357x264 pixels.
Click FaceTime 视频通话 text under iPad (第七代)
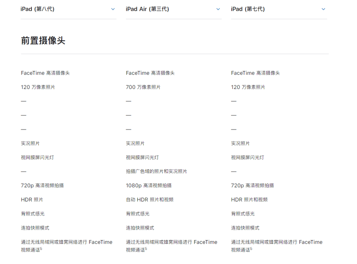(277, 246)
